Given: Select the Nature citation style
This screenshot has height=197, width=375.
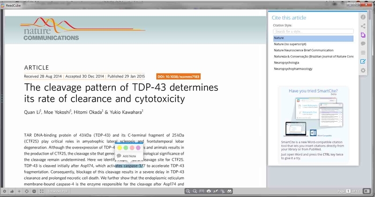Looking at the screenshot, I should point(313,38).
